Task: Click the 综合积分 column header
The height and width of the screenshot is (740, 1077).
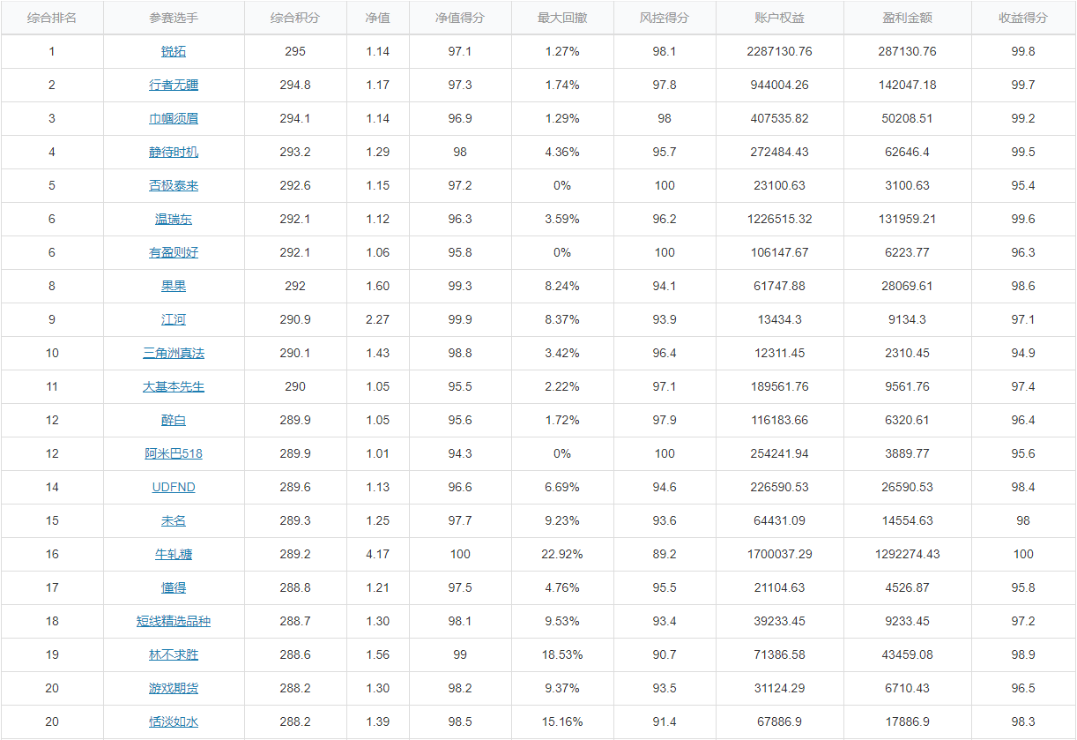Action: (x=295, y=18)
